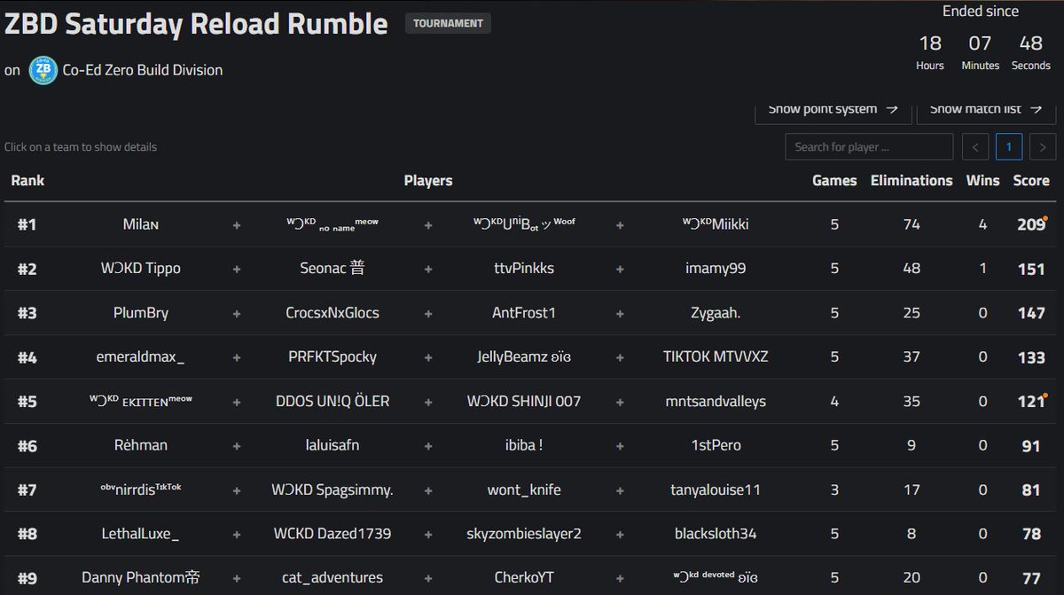Select player Milan in first row
The image size is (1064, 595).
(x=141, y=224)
